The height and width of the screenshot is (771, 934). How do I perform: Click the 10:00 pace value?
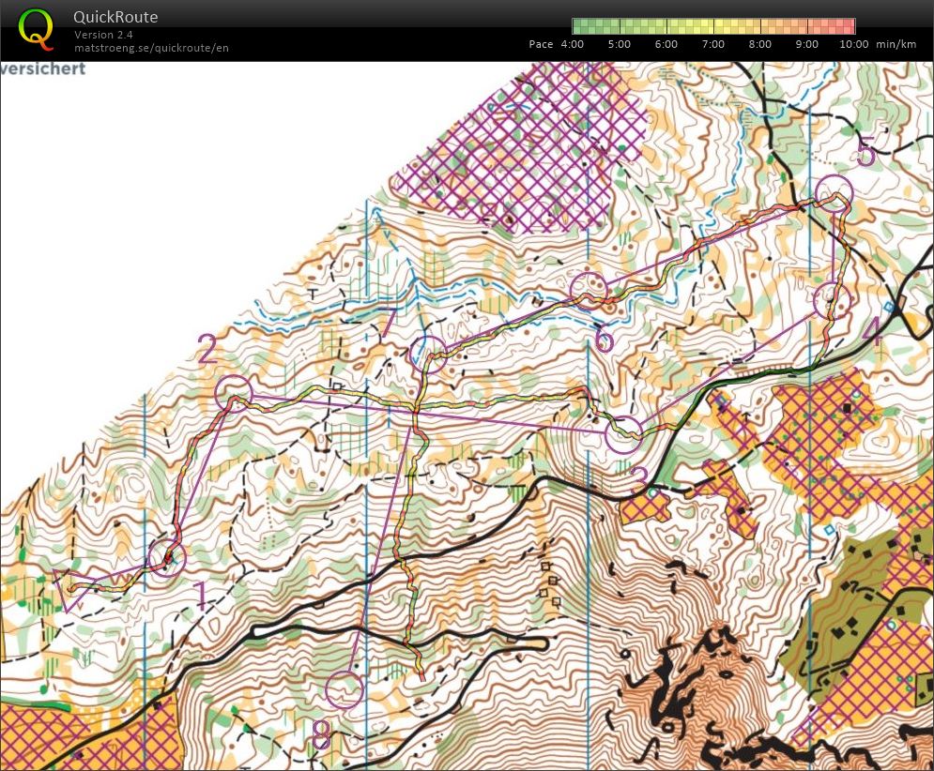click(854, 44)
